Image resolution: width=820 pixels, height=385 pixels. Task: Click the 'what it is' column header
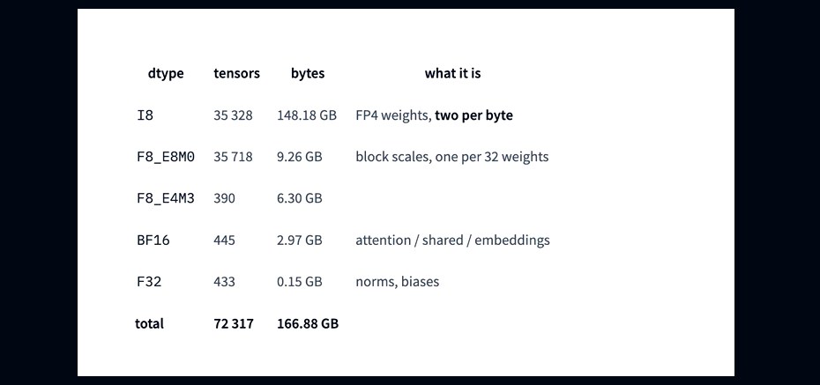point(452,74)
